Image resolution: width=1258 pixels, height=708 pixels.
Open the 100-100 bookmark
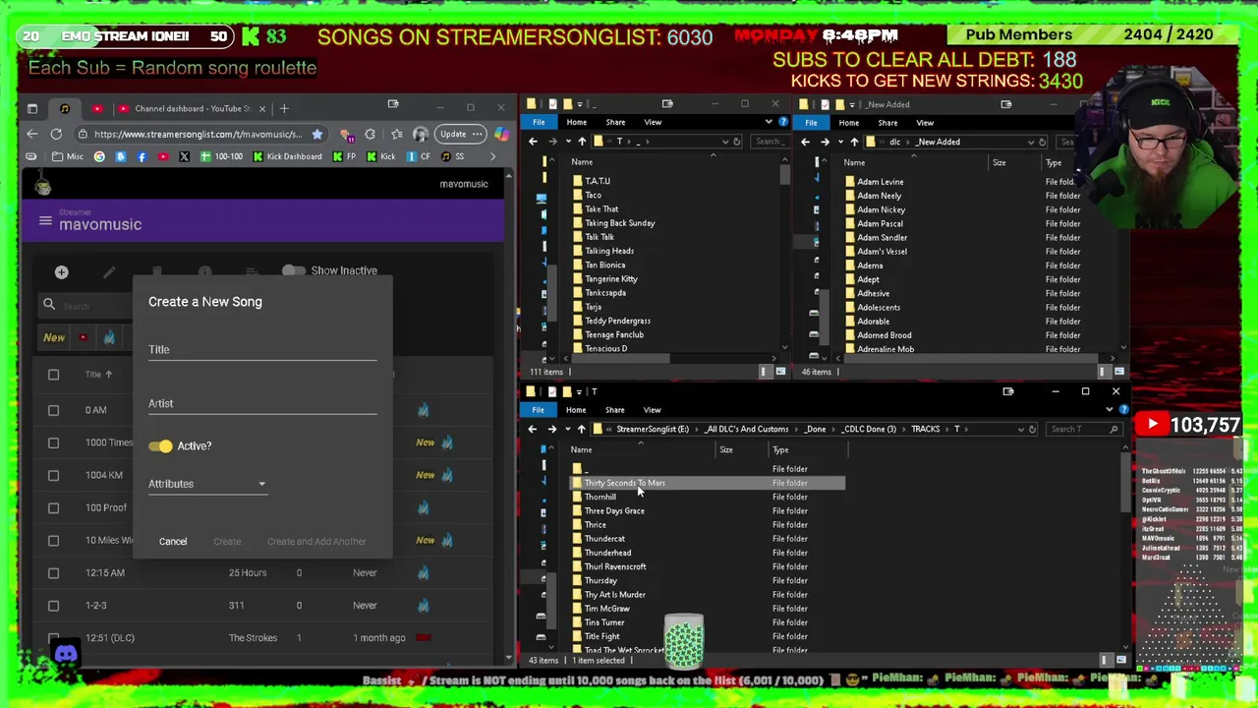point(222,156)
